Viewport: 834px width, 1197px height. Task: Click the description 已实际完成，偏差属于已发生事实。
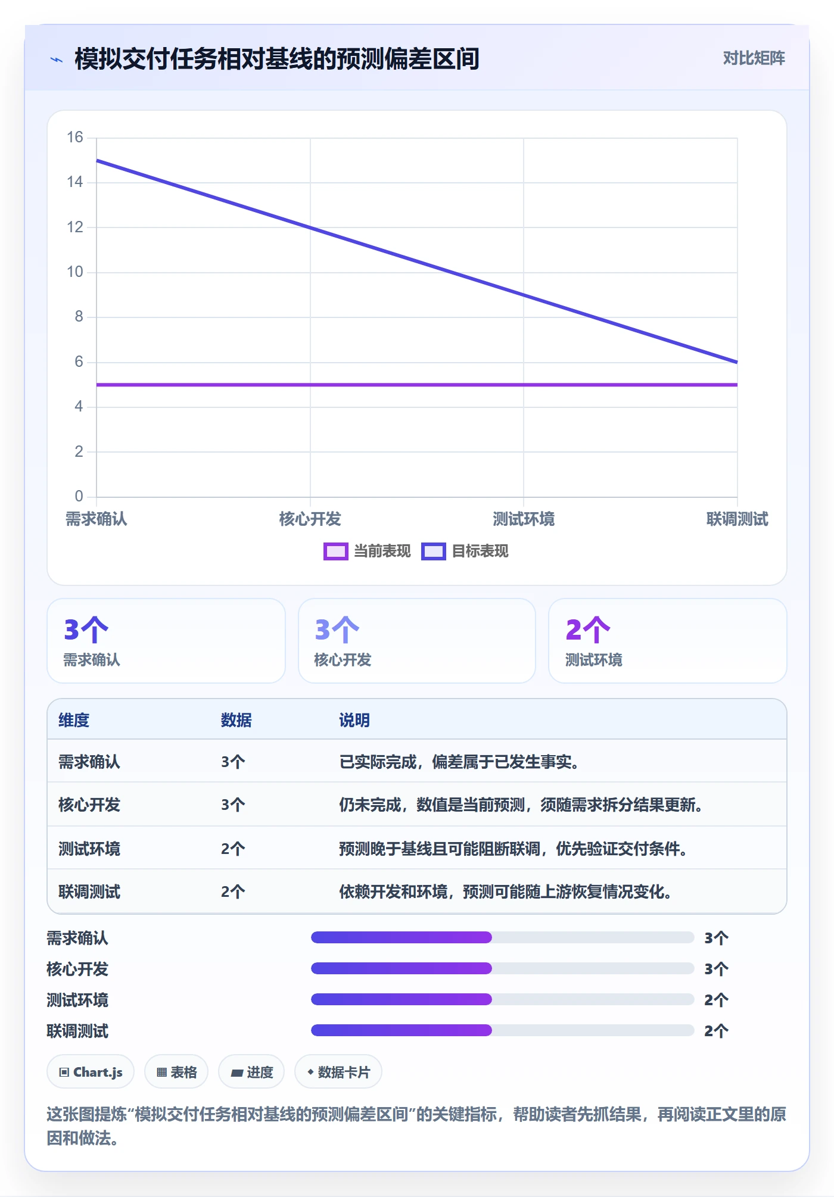[x=459, y=762]
